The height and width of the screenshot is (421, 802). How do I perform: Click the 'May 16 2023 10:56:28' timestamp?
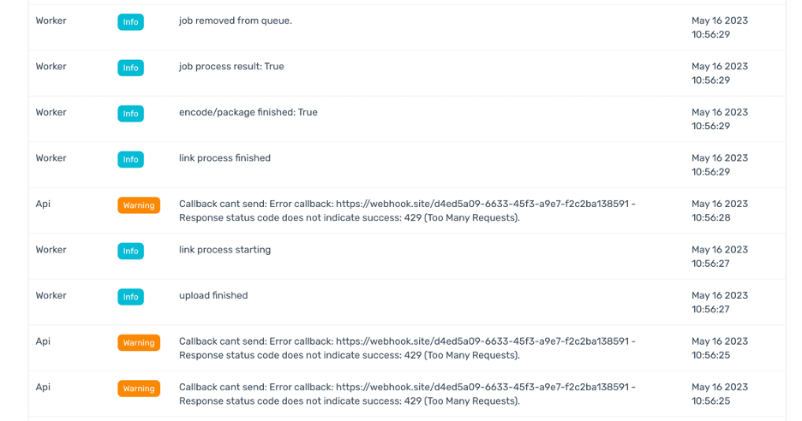point(720,210)
